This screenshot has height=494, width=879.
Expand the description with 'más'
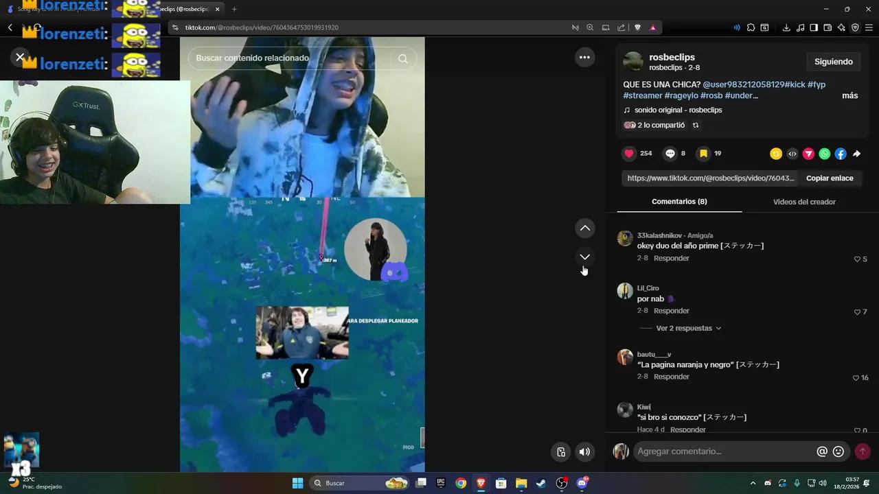pyautogui.click(x=849, y=95)
